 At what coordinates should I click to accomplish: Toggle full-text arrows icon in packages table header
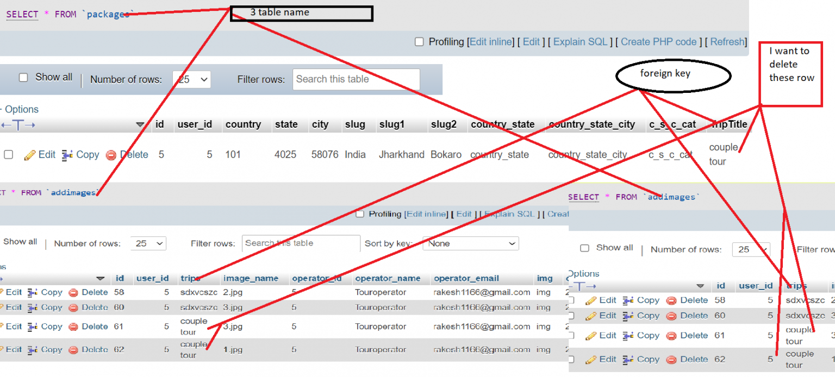pyautogui.click(x=18, y=125)
